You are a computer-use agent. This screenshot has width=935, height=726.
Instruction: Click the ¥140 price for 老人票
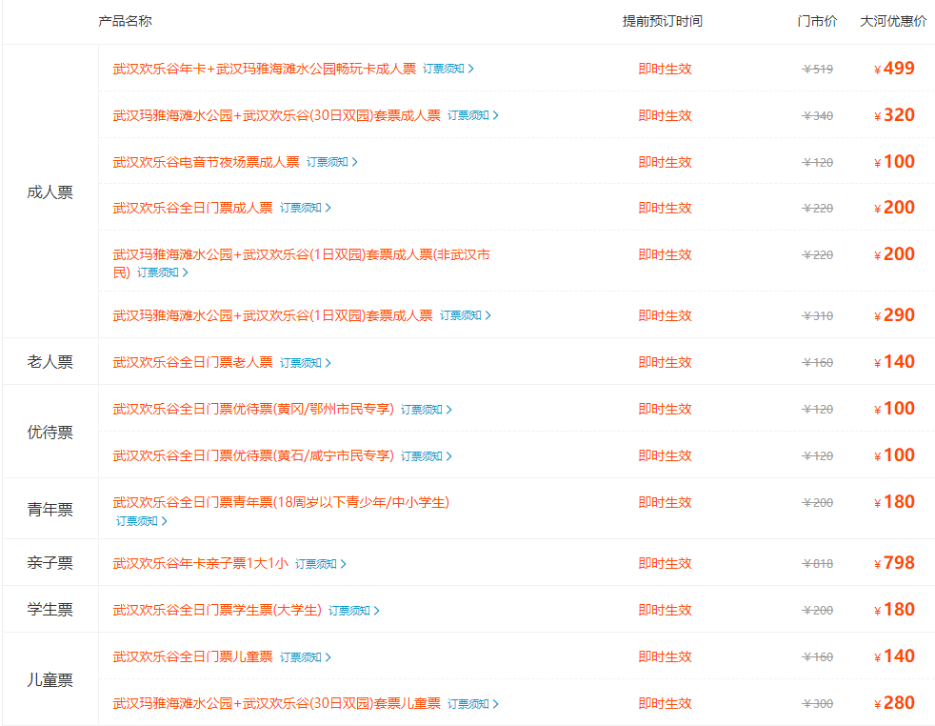tap(894, 361)
